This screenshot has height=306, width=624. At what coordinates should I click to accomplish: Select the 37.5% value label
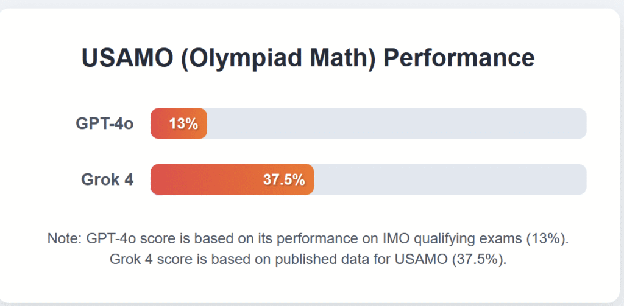284,180
